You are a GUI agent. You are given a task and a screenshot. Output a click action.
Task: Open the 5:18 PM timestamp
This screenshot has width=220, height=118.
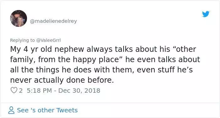coord(39,91)
